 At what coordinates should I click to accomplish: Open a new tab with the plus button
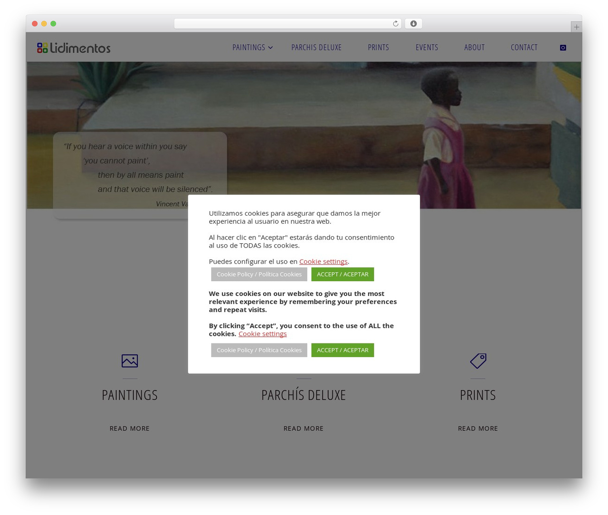pyautogui.click(x=576, y=27)
